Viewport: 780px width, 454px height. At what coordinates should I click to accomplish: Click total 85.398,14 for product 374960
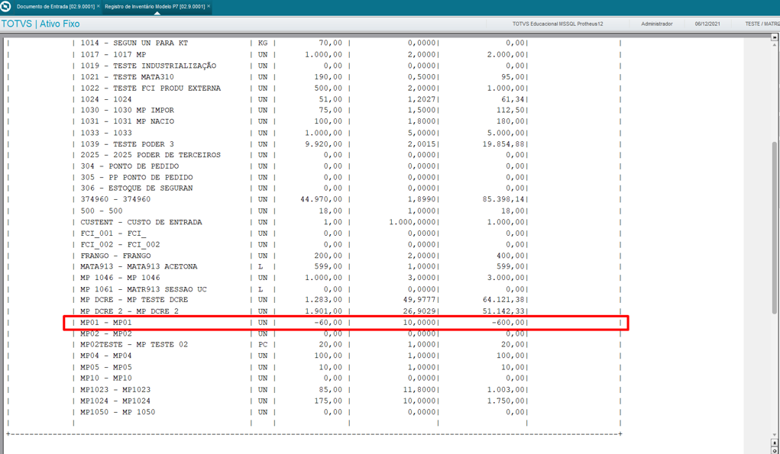click(x=504, y=199)
